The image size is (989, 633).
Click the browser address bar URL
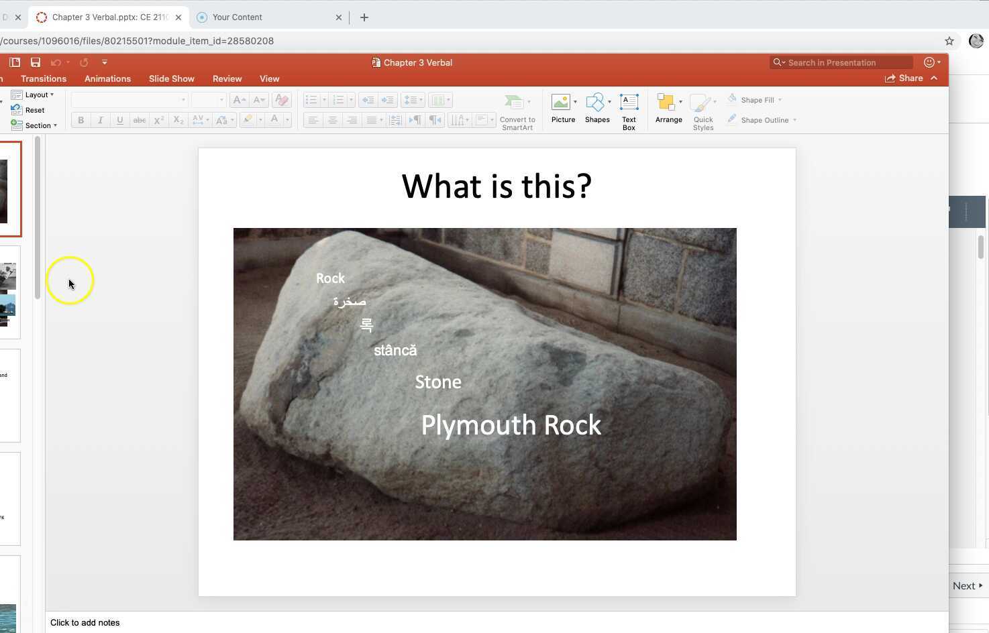[x=137, y=41]
